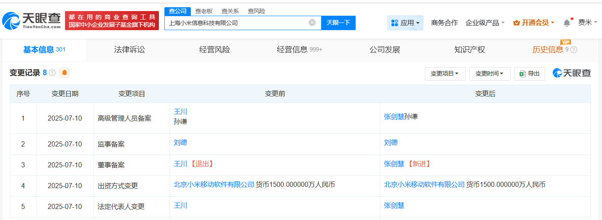The height and width of the screenshot is (220, 602).
Task: Click the Tianyancha logo at top left
Action: click(32, 20)
